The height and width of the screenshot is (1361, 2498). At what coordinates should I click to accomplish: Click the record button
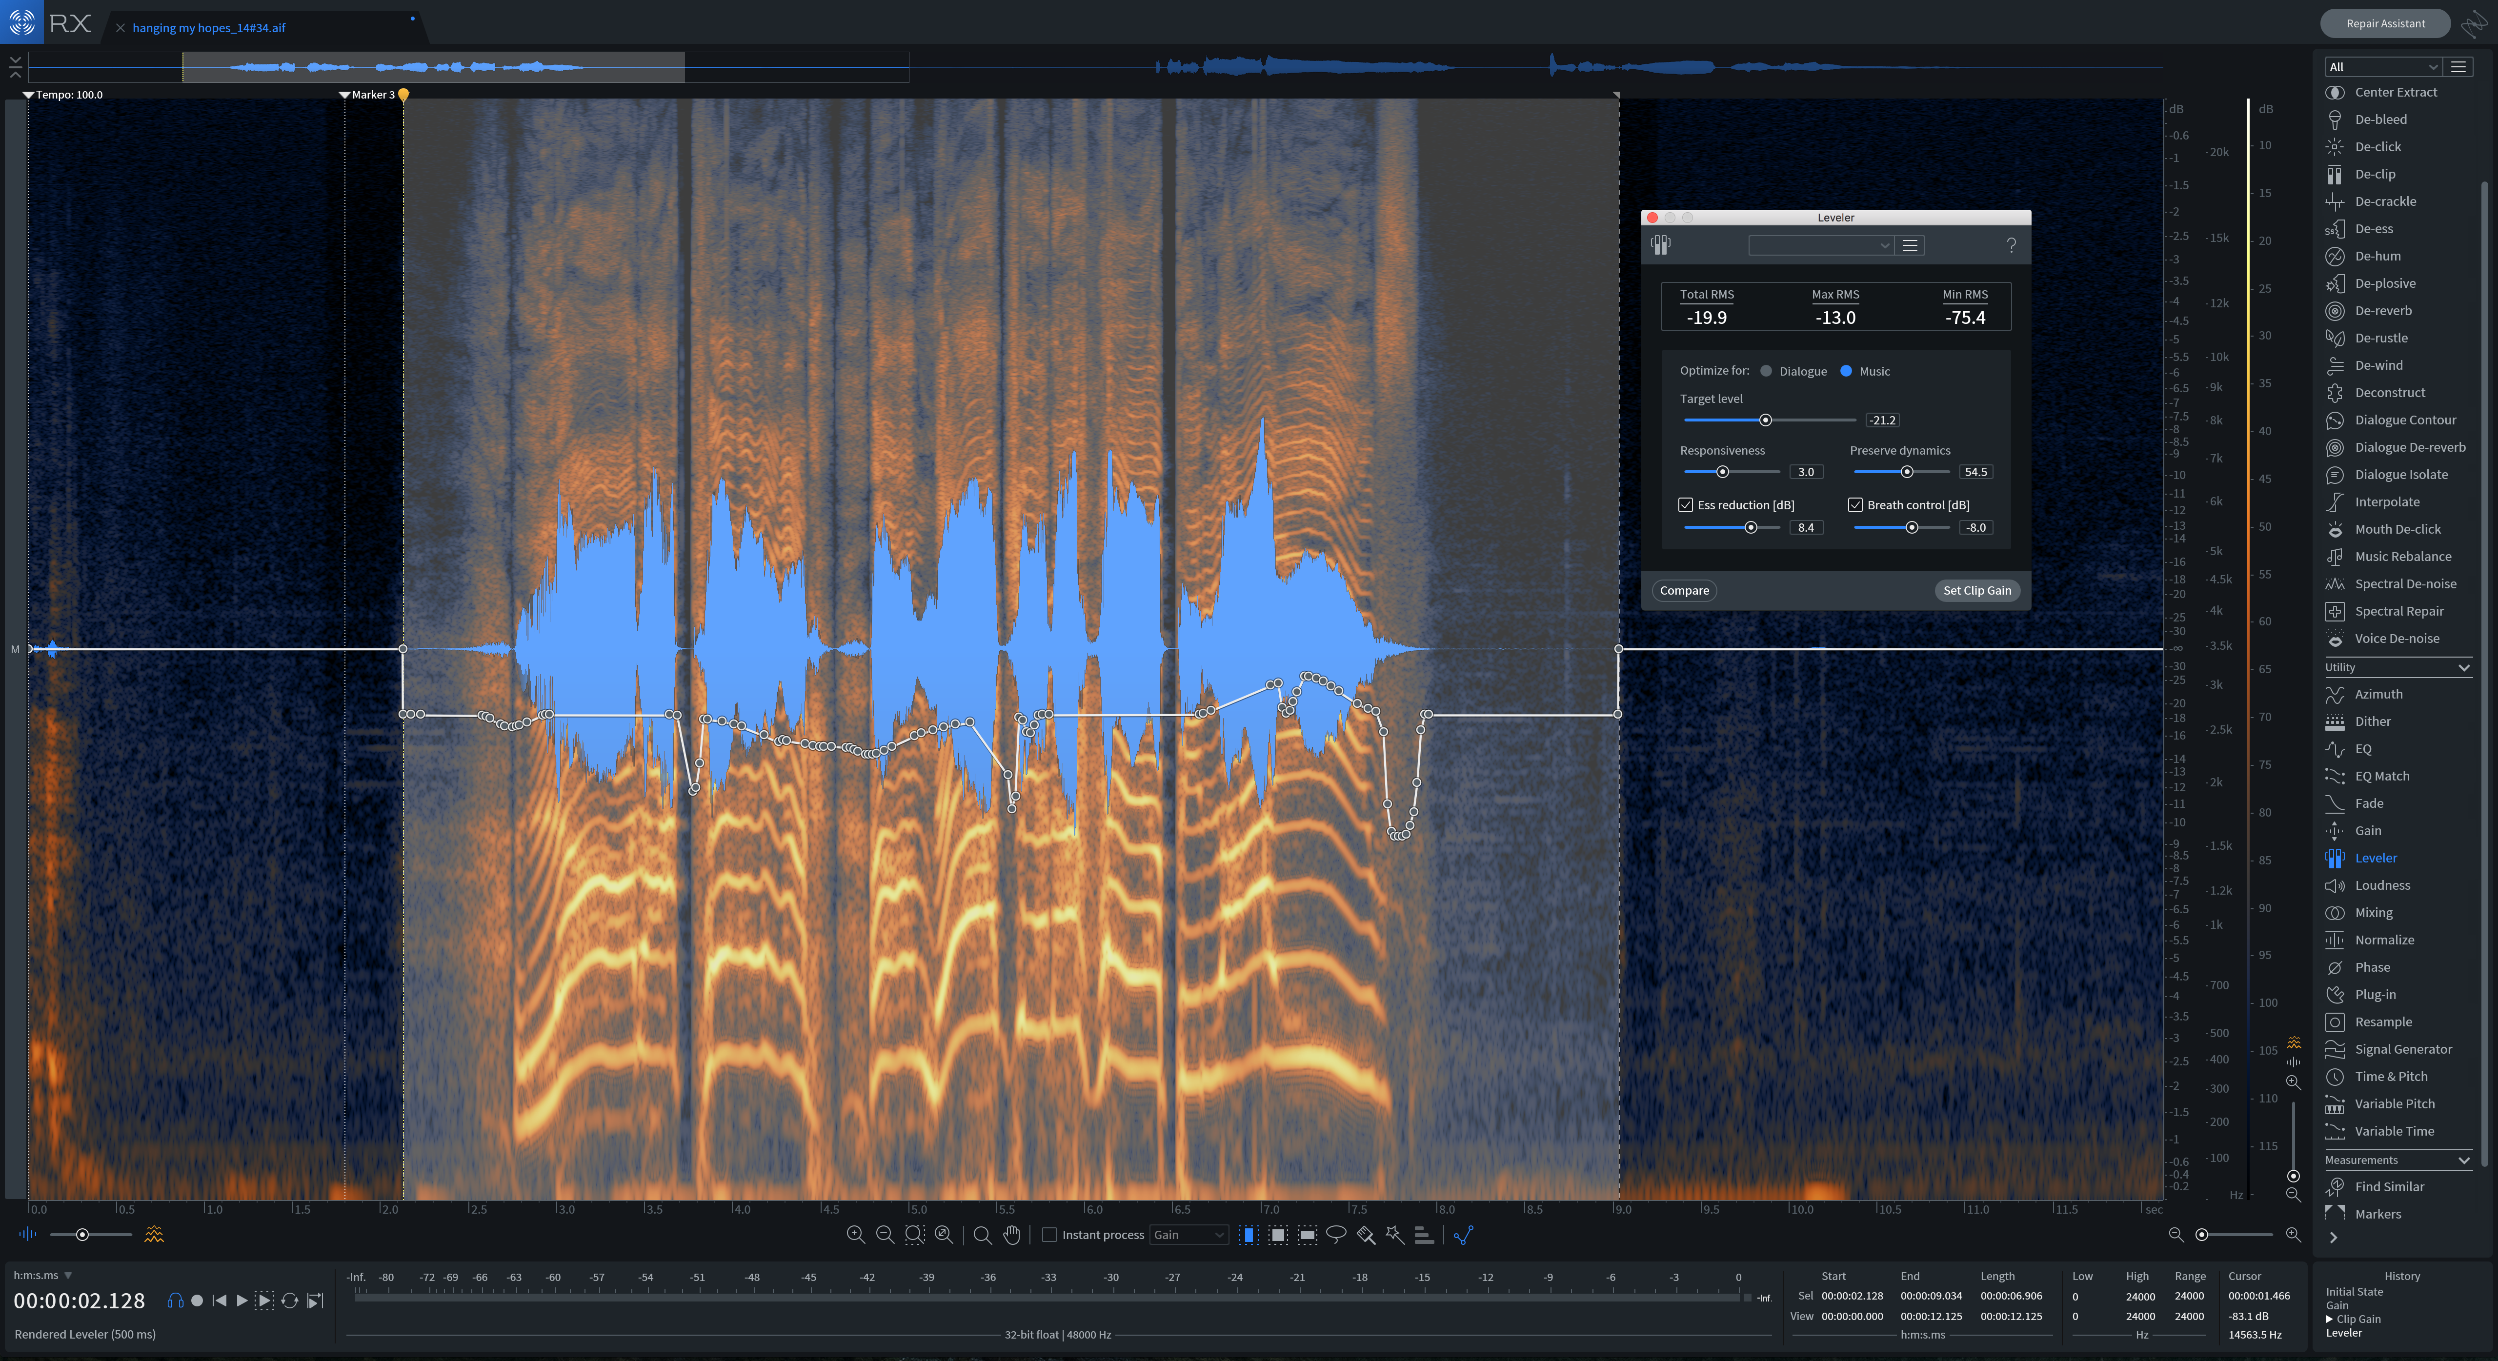coord(197,1300)
